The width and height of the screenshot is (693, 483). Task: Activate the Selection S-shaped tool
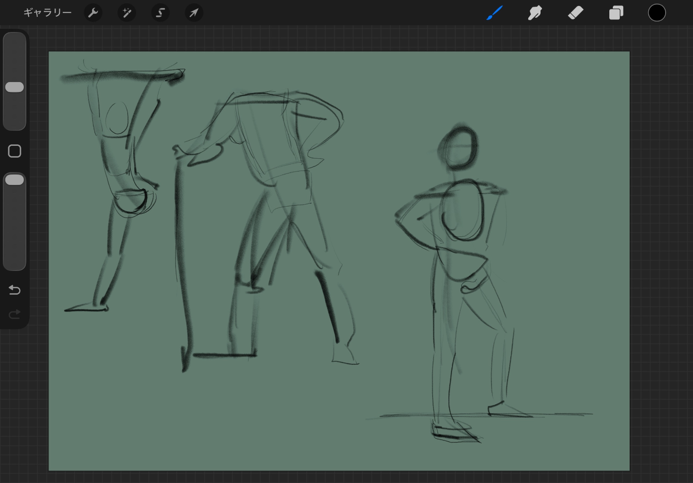[160, 13]
